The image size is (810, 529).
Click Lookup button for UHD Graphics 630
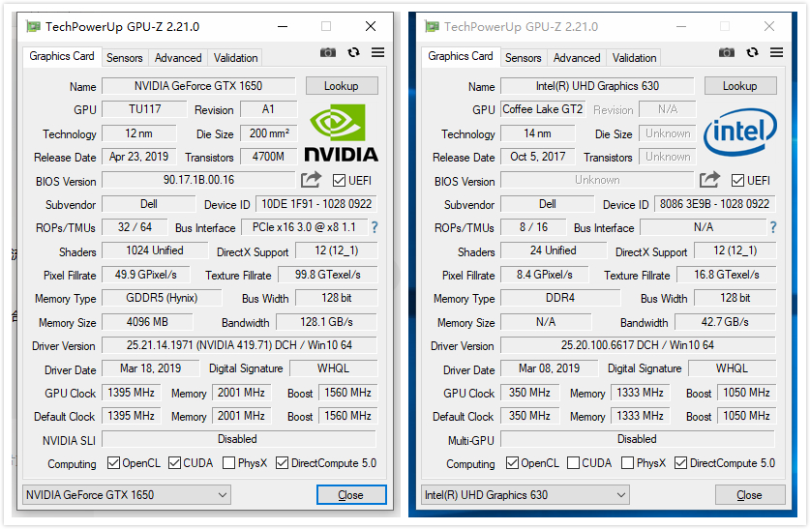click(740, 86)
